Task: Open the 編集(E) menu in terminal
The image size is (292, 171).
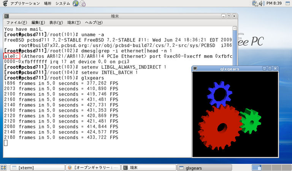Action: pyautogui.click(x=38, y=22)
